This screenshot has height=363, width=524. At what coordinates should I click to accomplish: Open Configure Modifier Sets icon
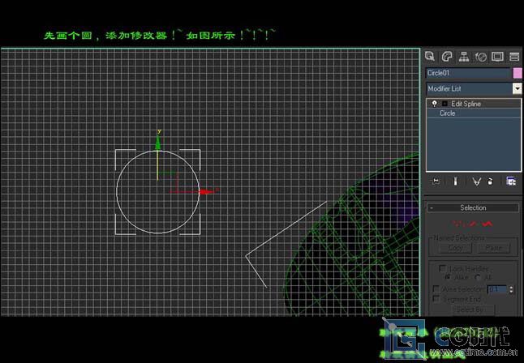(511, 181)
